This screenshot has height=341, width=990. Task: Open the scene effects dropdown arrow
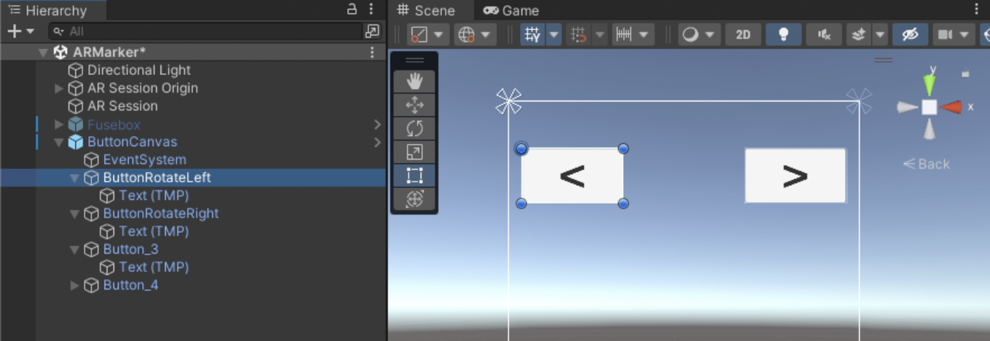point(880,35)
